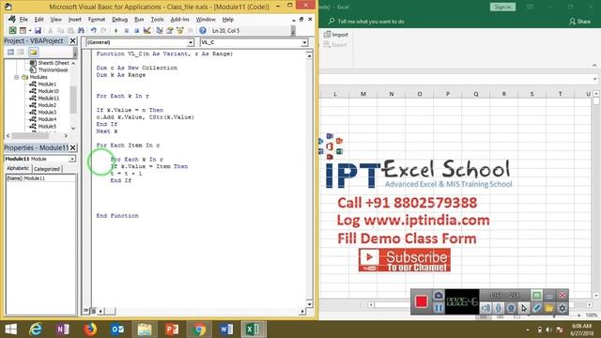Image resolution: width=601 pixels, height=338 pixels.
Task: Open Firefox from taskbar
Action: pos(90,330)
